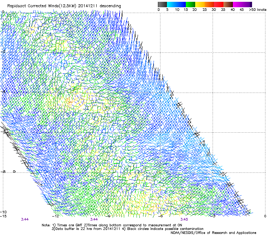The width and height of the screenshot is (268, 235).
Task: Click the '45' legend scale number
Action: tap(242, 10)
